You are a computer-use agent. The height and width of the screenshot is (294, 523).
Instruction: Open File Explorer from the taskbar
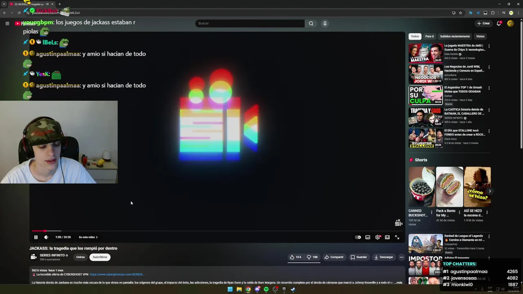pyautogui.click(x=239, y=290)
